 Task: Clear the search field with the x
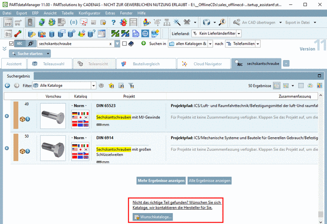111,44
